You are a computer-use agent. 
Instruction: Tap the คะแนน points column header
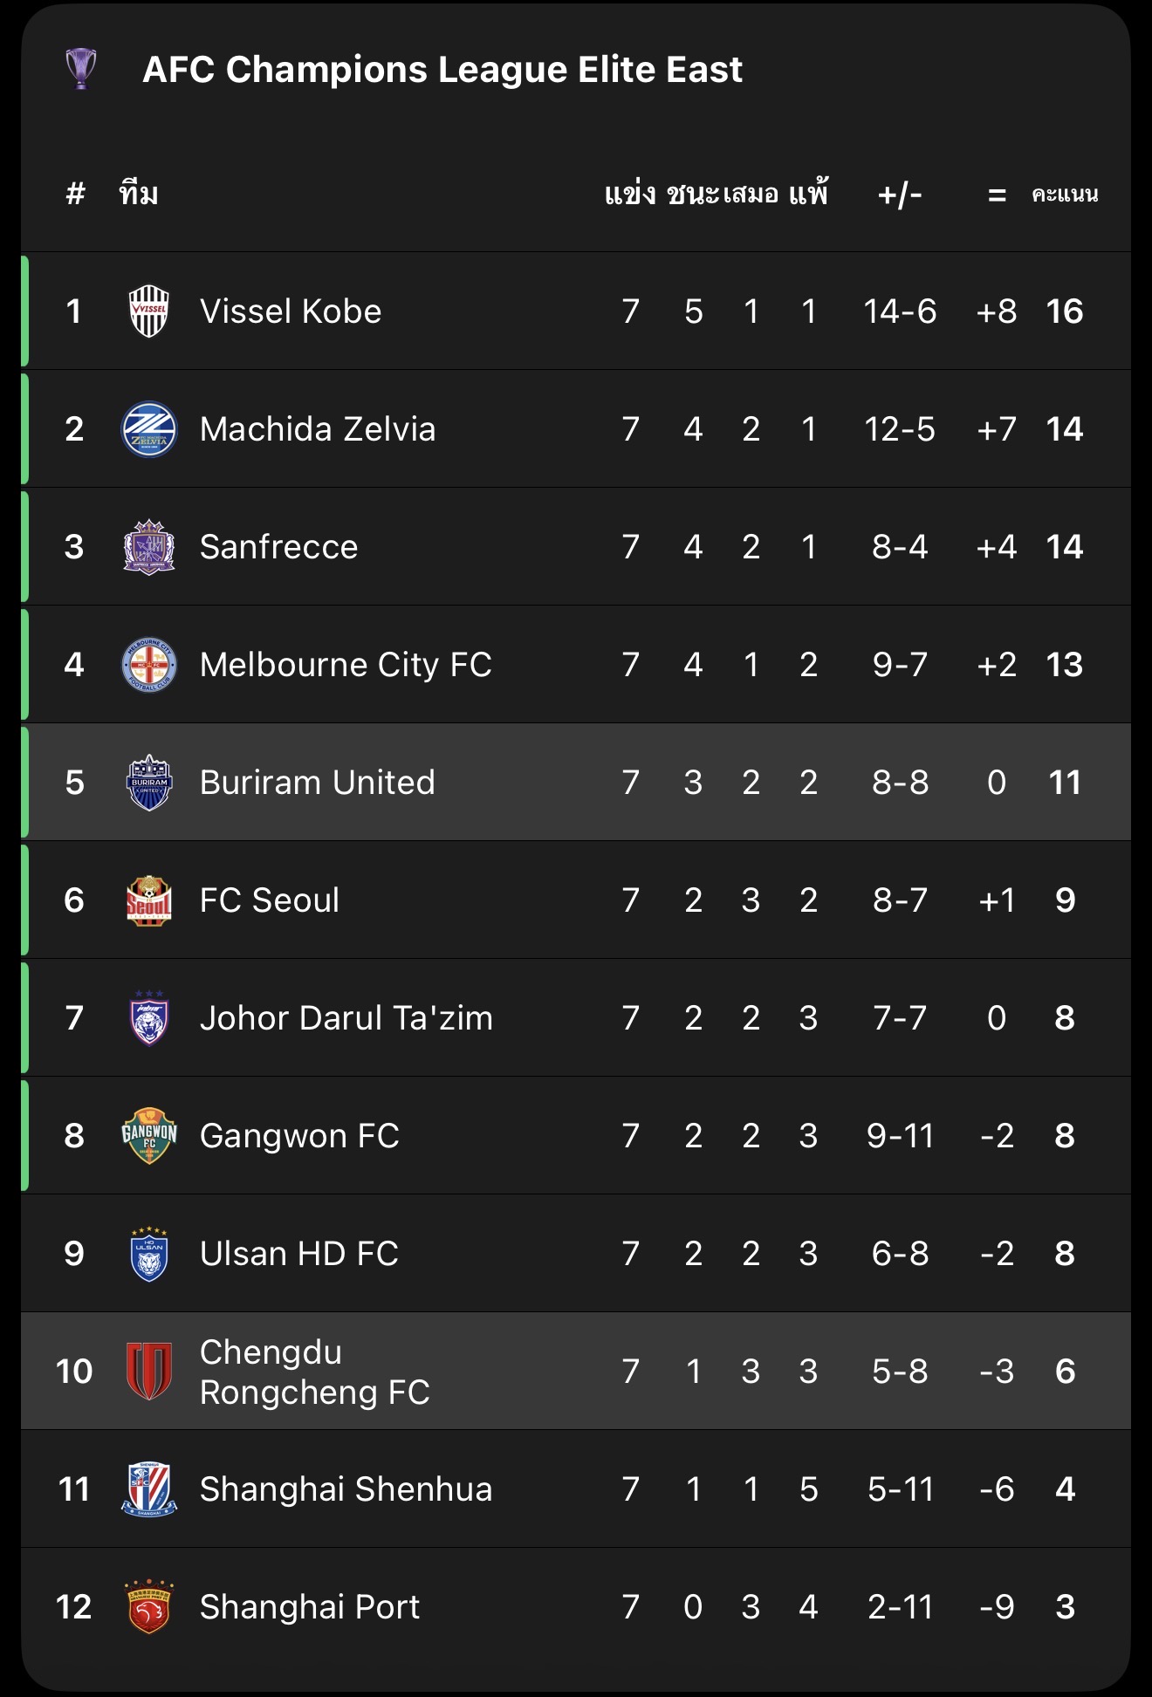click(1065, 194)
